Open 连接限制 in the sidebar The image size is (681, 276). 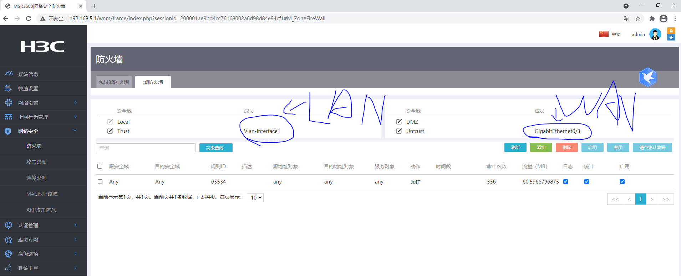(36, 178)
